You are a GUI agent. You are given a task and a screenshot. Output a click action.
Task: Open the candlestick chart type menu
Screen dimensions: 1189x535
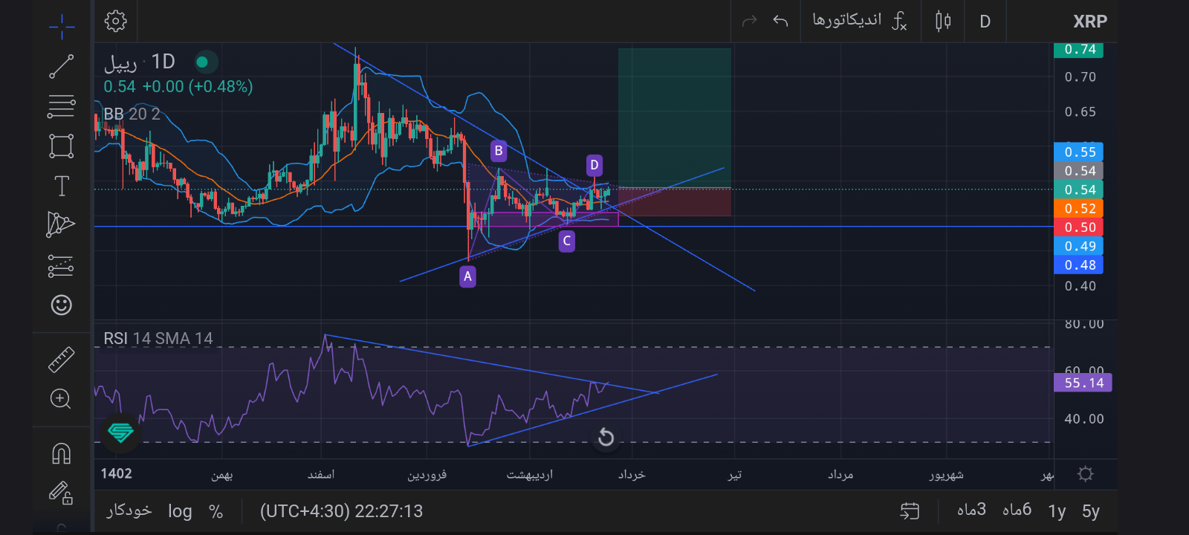pyautogui.click(x=943, y=21)
